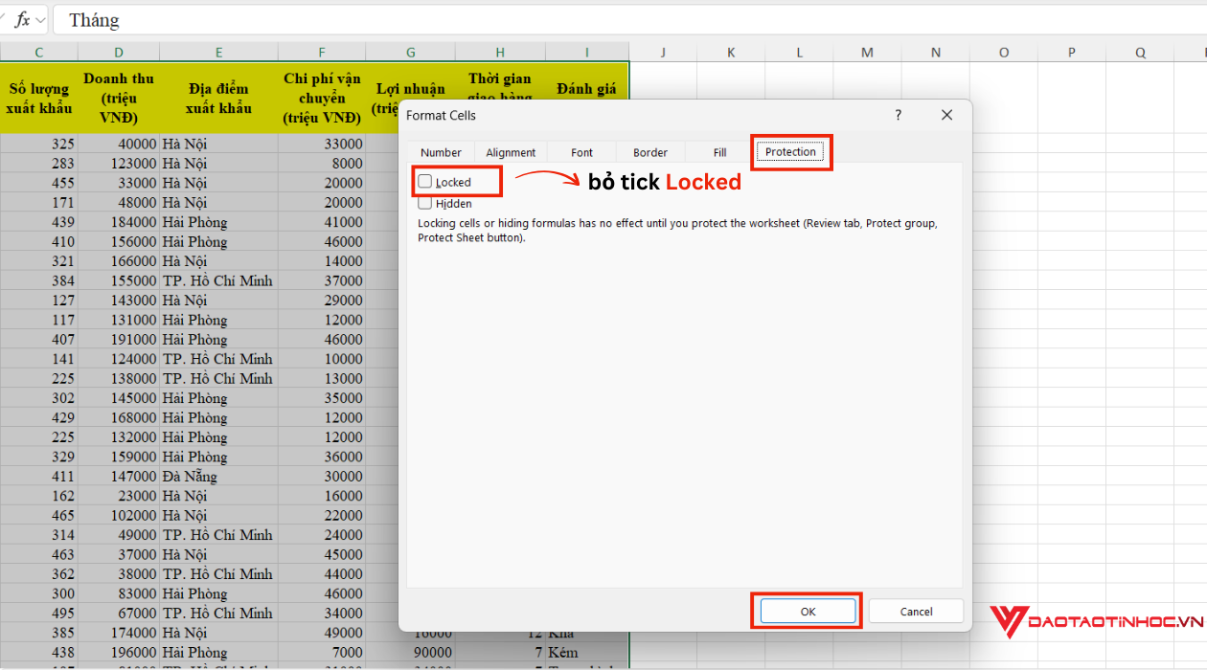Click the fx insert function icon
The image size is (1207, 670).
pos(22,19)
